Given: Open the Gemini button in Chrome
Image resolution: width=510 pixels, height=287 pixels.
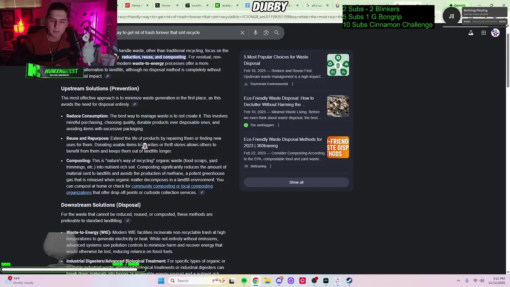Looking at the screenshot, I should click(457, 6).
